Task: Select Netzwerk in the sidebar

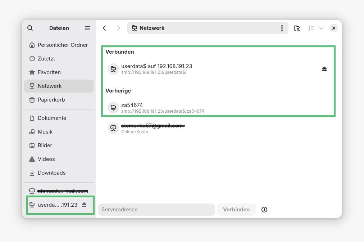Action: pos(59,86)
